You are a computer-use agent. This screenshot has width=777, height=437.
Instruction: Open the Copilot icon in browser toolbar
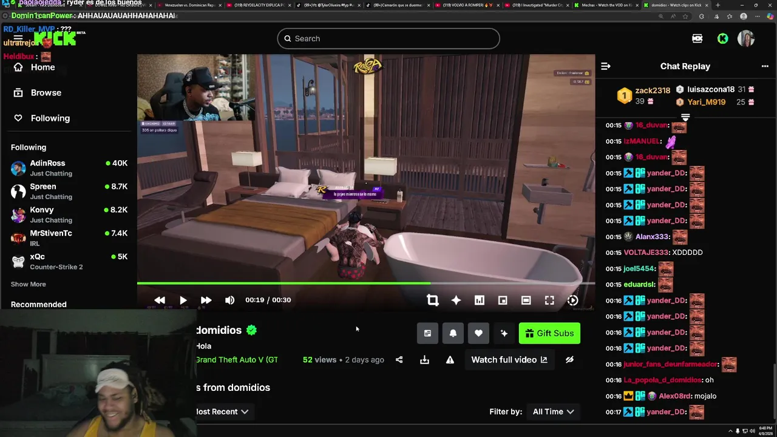pos(770,16)
